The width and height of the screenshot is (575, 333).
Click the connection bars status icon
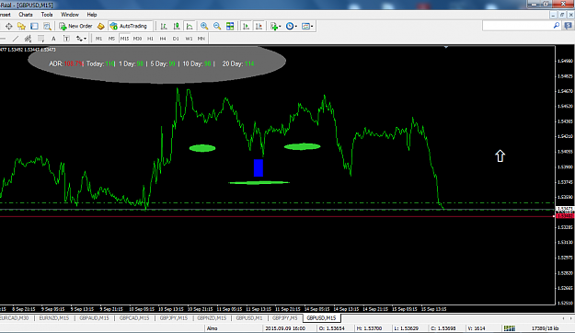tap(510, 328)
